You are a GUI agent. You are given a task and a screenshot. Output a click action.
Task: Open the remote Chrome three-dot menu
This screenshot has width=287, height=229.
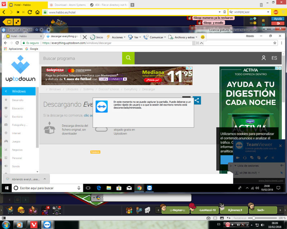pyautogui.click(x=282, y=43)
